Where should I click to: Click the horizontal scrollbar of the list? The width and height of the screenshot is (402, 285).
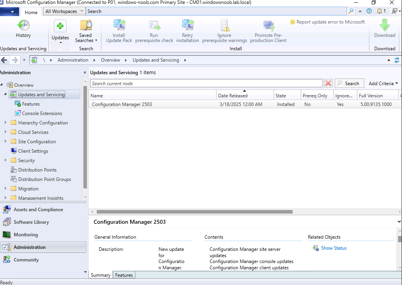click(194, 212)
